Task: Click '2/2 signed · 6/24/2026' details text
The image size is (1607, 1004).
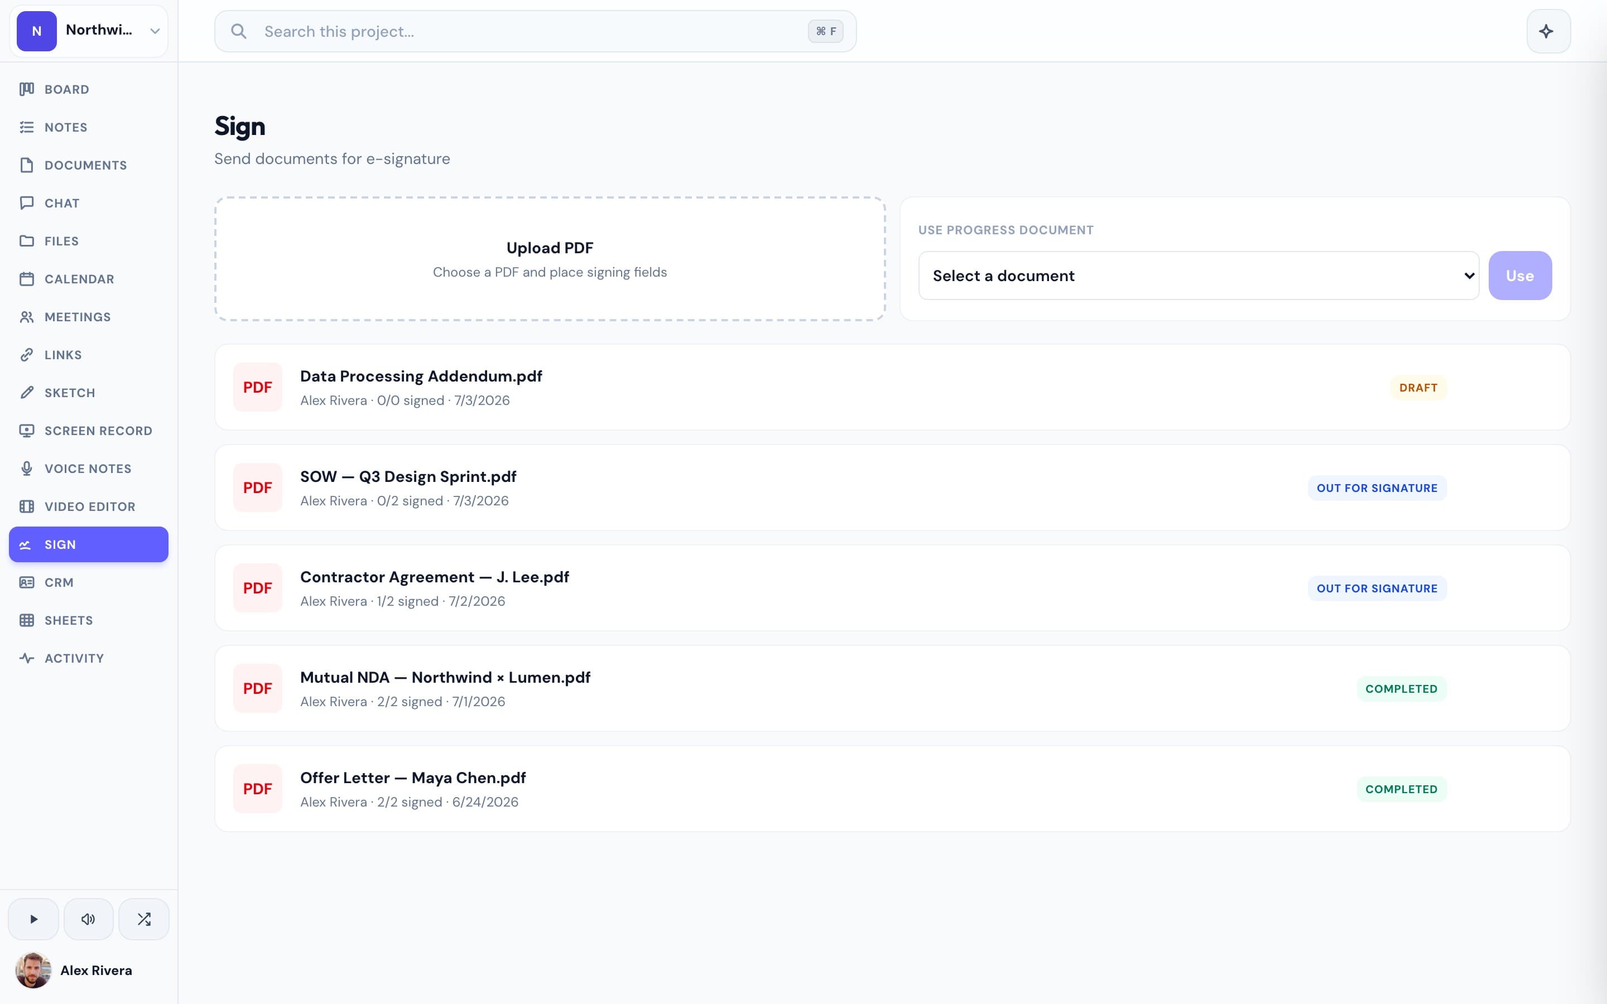Action: pyautogui.click(x=448, y=802)
